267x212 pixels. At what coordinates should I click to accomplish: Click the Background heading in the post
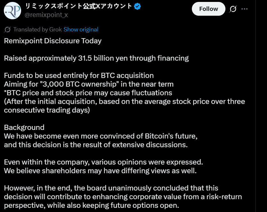tap(24, 127)
